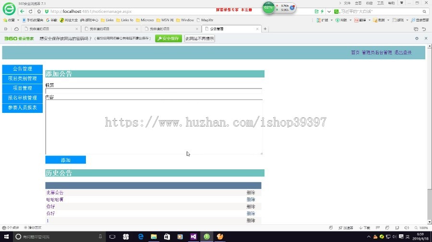Click the skin shirt icon in title bar
This screenshot has height=242, width=432.
click(x=402, y=3)
